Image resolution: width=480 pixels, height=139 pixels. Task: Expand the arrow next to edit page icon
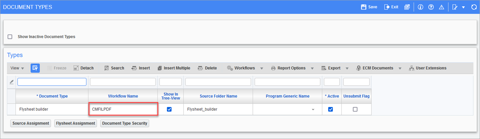pyautogui.click(x=463, y=7)
